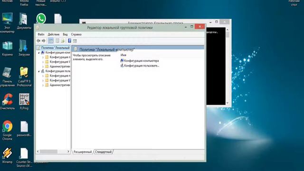The width and height of the screenshot is (304, 171).
Task: Click the Command Prompt window title bar
Action: 155,22
